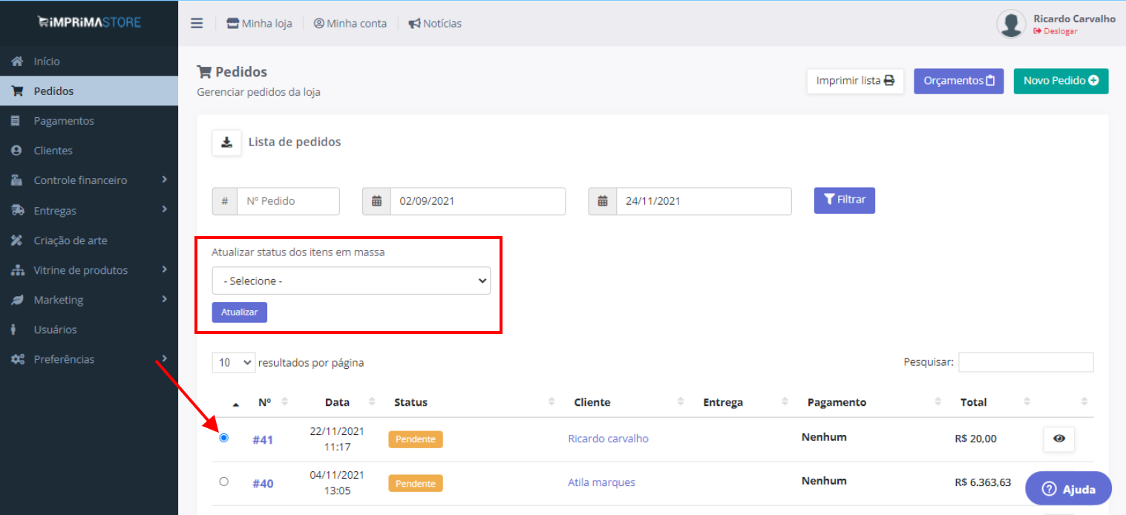Click the ImprimaStore logo
This screenshot has height=515, width=1126.
pos(89,22)
